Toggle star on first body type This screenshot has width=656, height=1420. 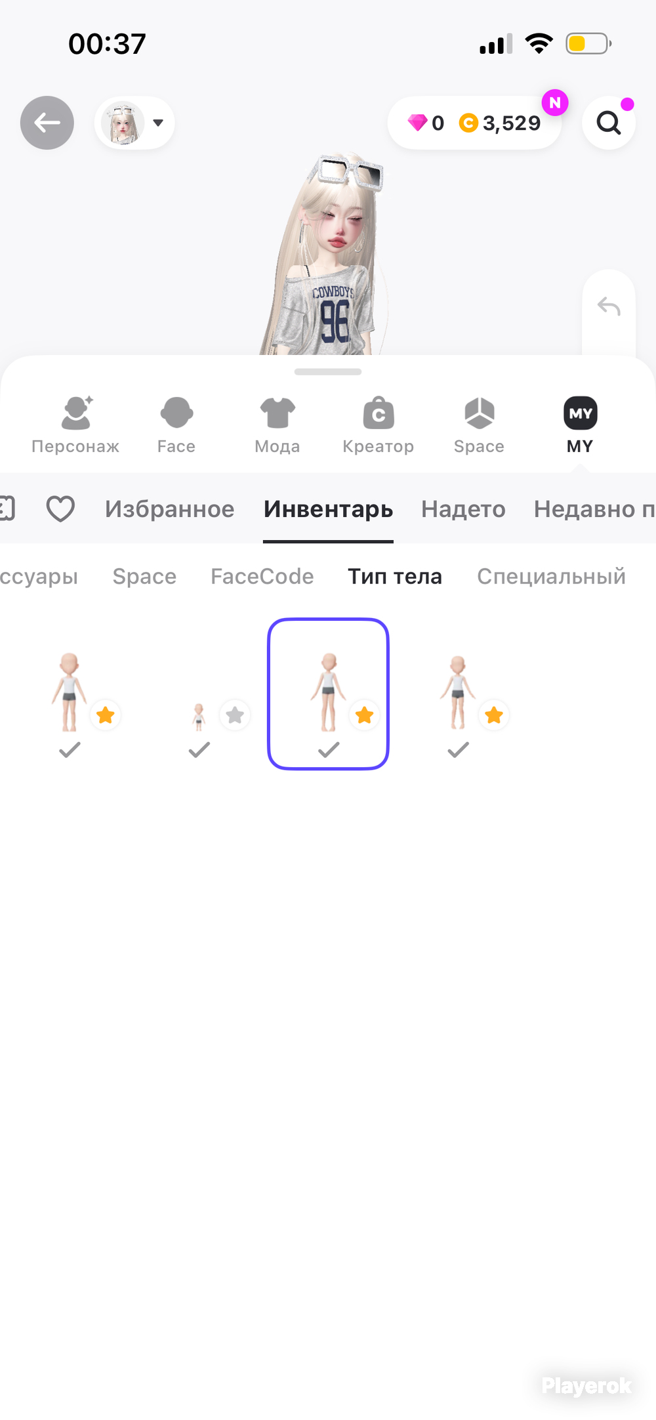point(106,715)
